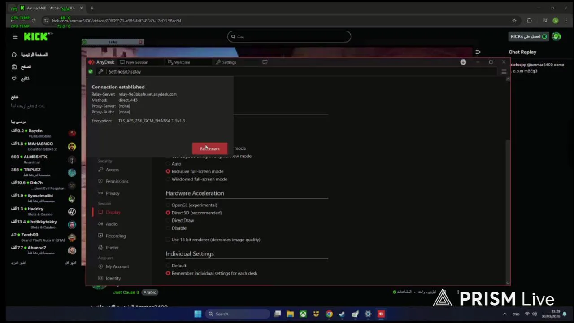
Task: Bookmark this page with the star icon
Action: pos(514,21)
